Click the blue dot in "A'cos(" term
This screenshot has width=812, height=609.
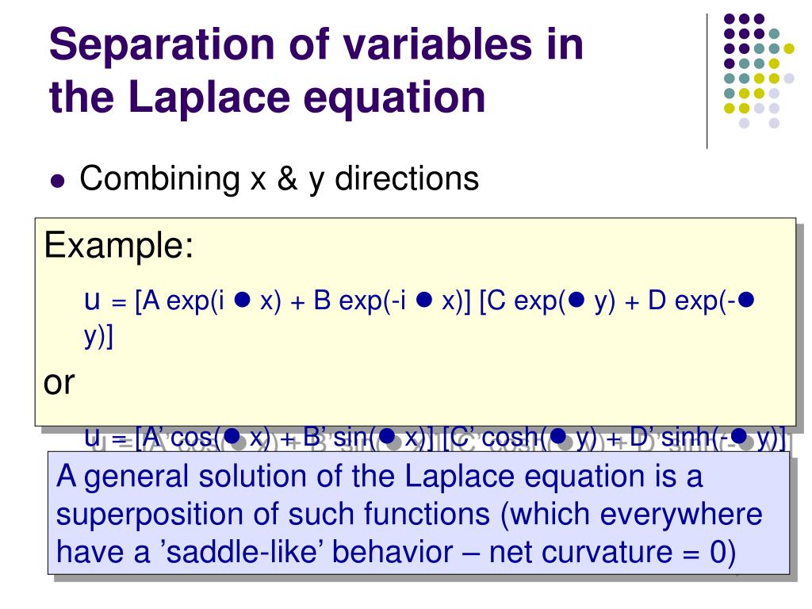(232, 437)
